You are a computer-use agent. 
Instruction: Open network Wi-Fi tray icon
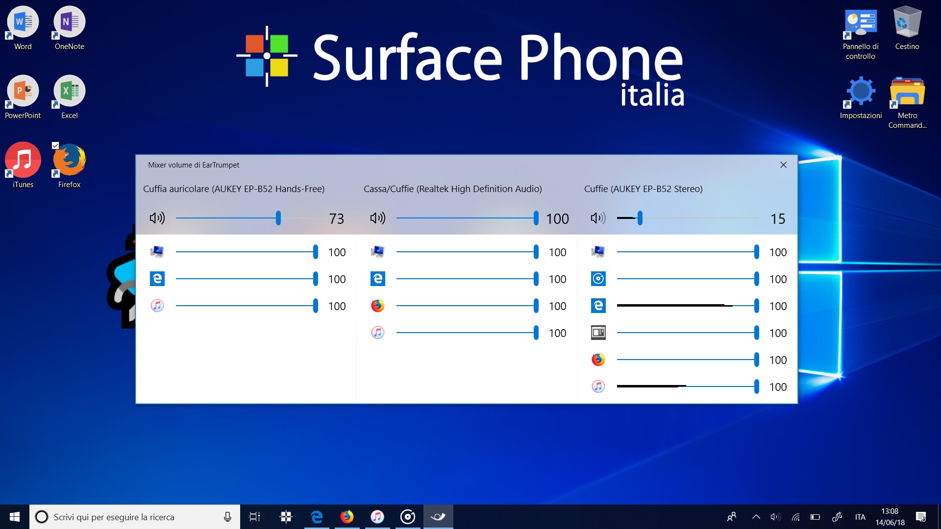(x=796, y=517)
